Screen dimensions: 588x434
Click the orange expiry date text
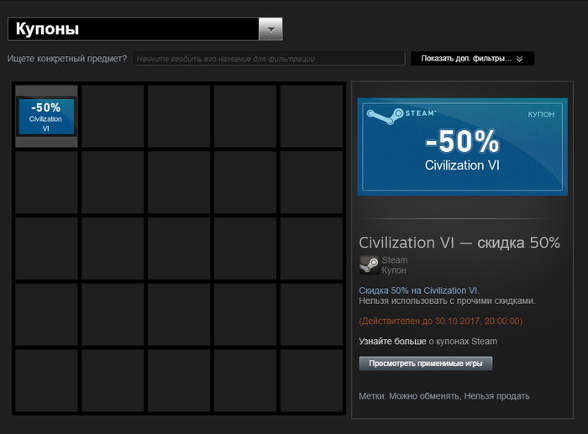440,321
